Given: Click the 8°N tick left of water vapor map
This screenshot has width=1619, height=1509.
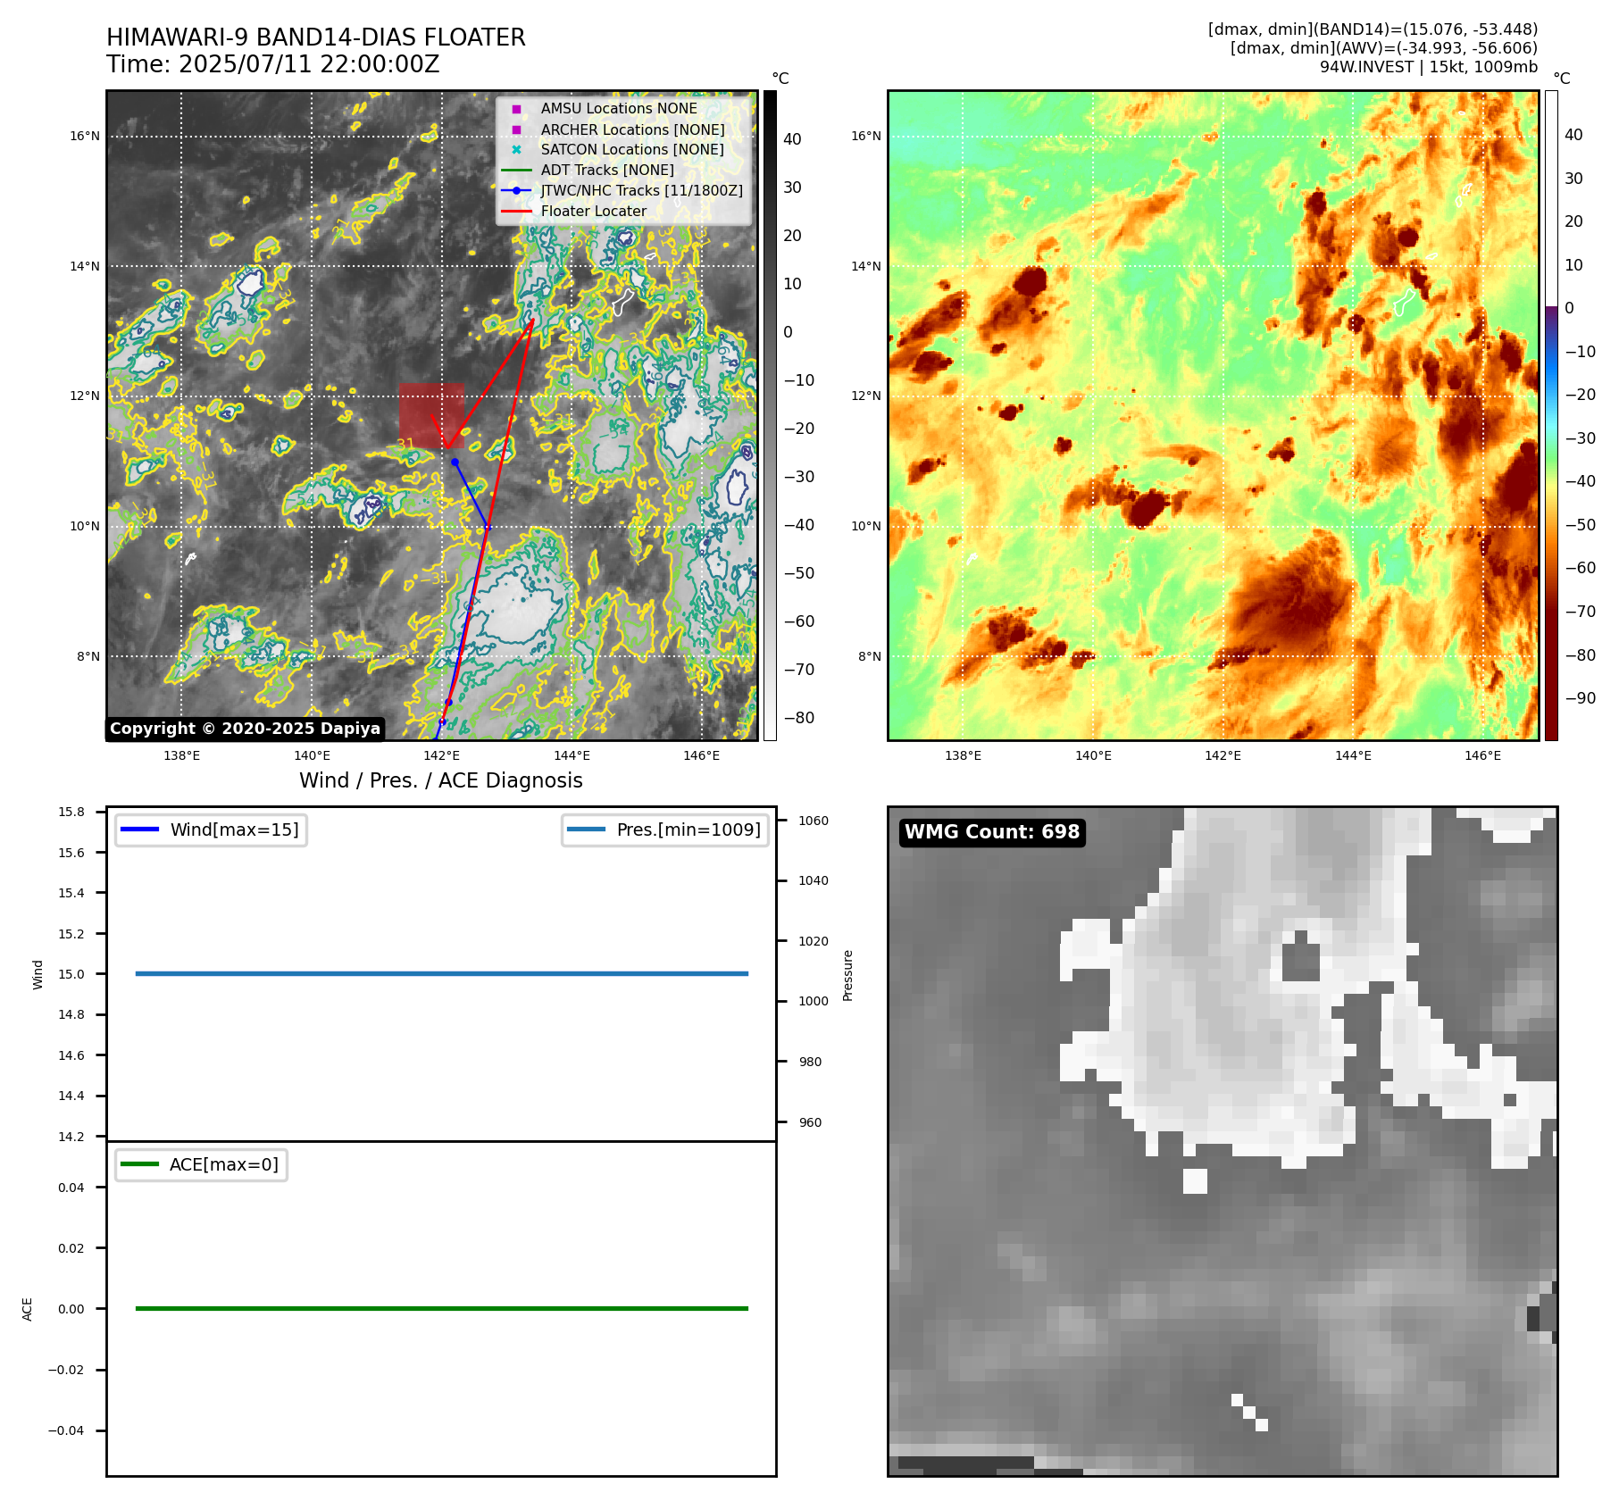Looking at the screenshot, I should pos(870,656).
